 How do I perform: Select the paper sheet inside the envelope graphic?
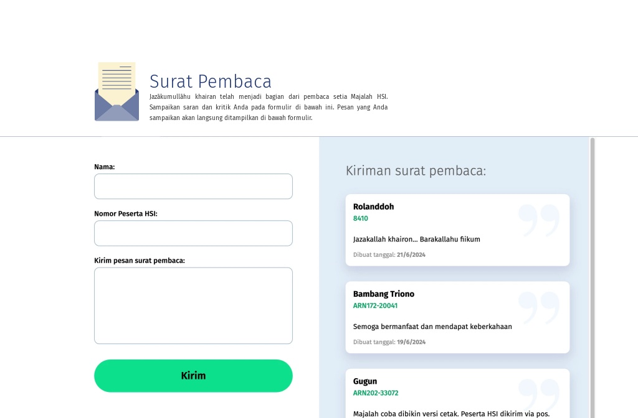pos(117,80)
